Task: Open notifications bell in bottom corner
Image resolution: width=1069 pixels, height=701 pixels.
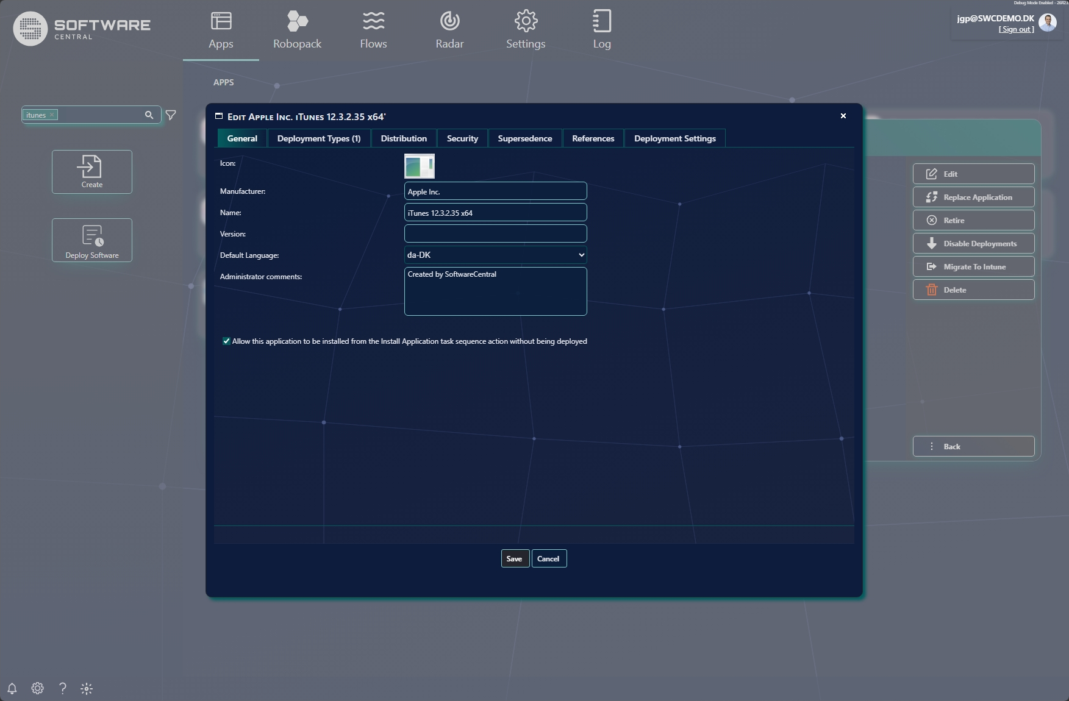Action: 12,688
